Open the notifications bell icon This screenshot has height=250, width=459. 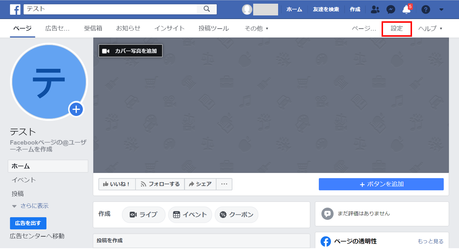pos(407,10)
